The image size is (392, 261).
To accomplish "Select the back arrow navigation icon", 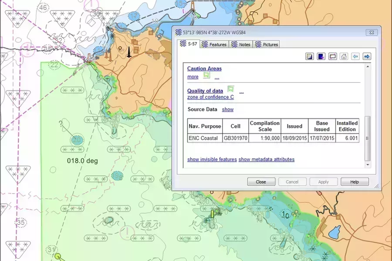I will pyautogui.click(x=355, y=56).
